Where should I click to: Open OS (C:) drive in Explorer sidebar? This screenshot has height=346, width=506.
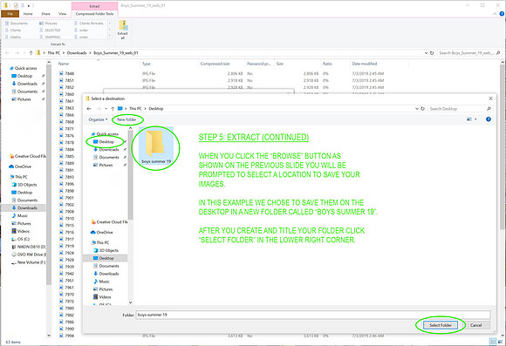[x=21, y=239]
